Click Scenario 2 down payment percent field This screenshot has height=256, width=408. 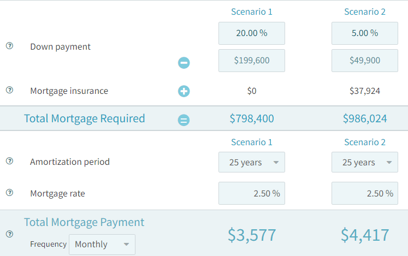pyautogui.click(x=364, y=33)
